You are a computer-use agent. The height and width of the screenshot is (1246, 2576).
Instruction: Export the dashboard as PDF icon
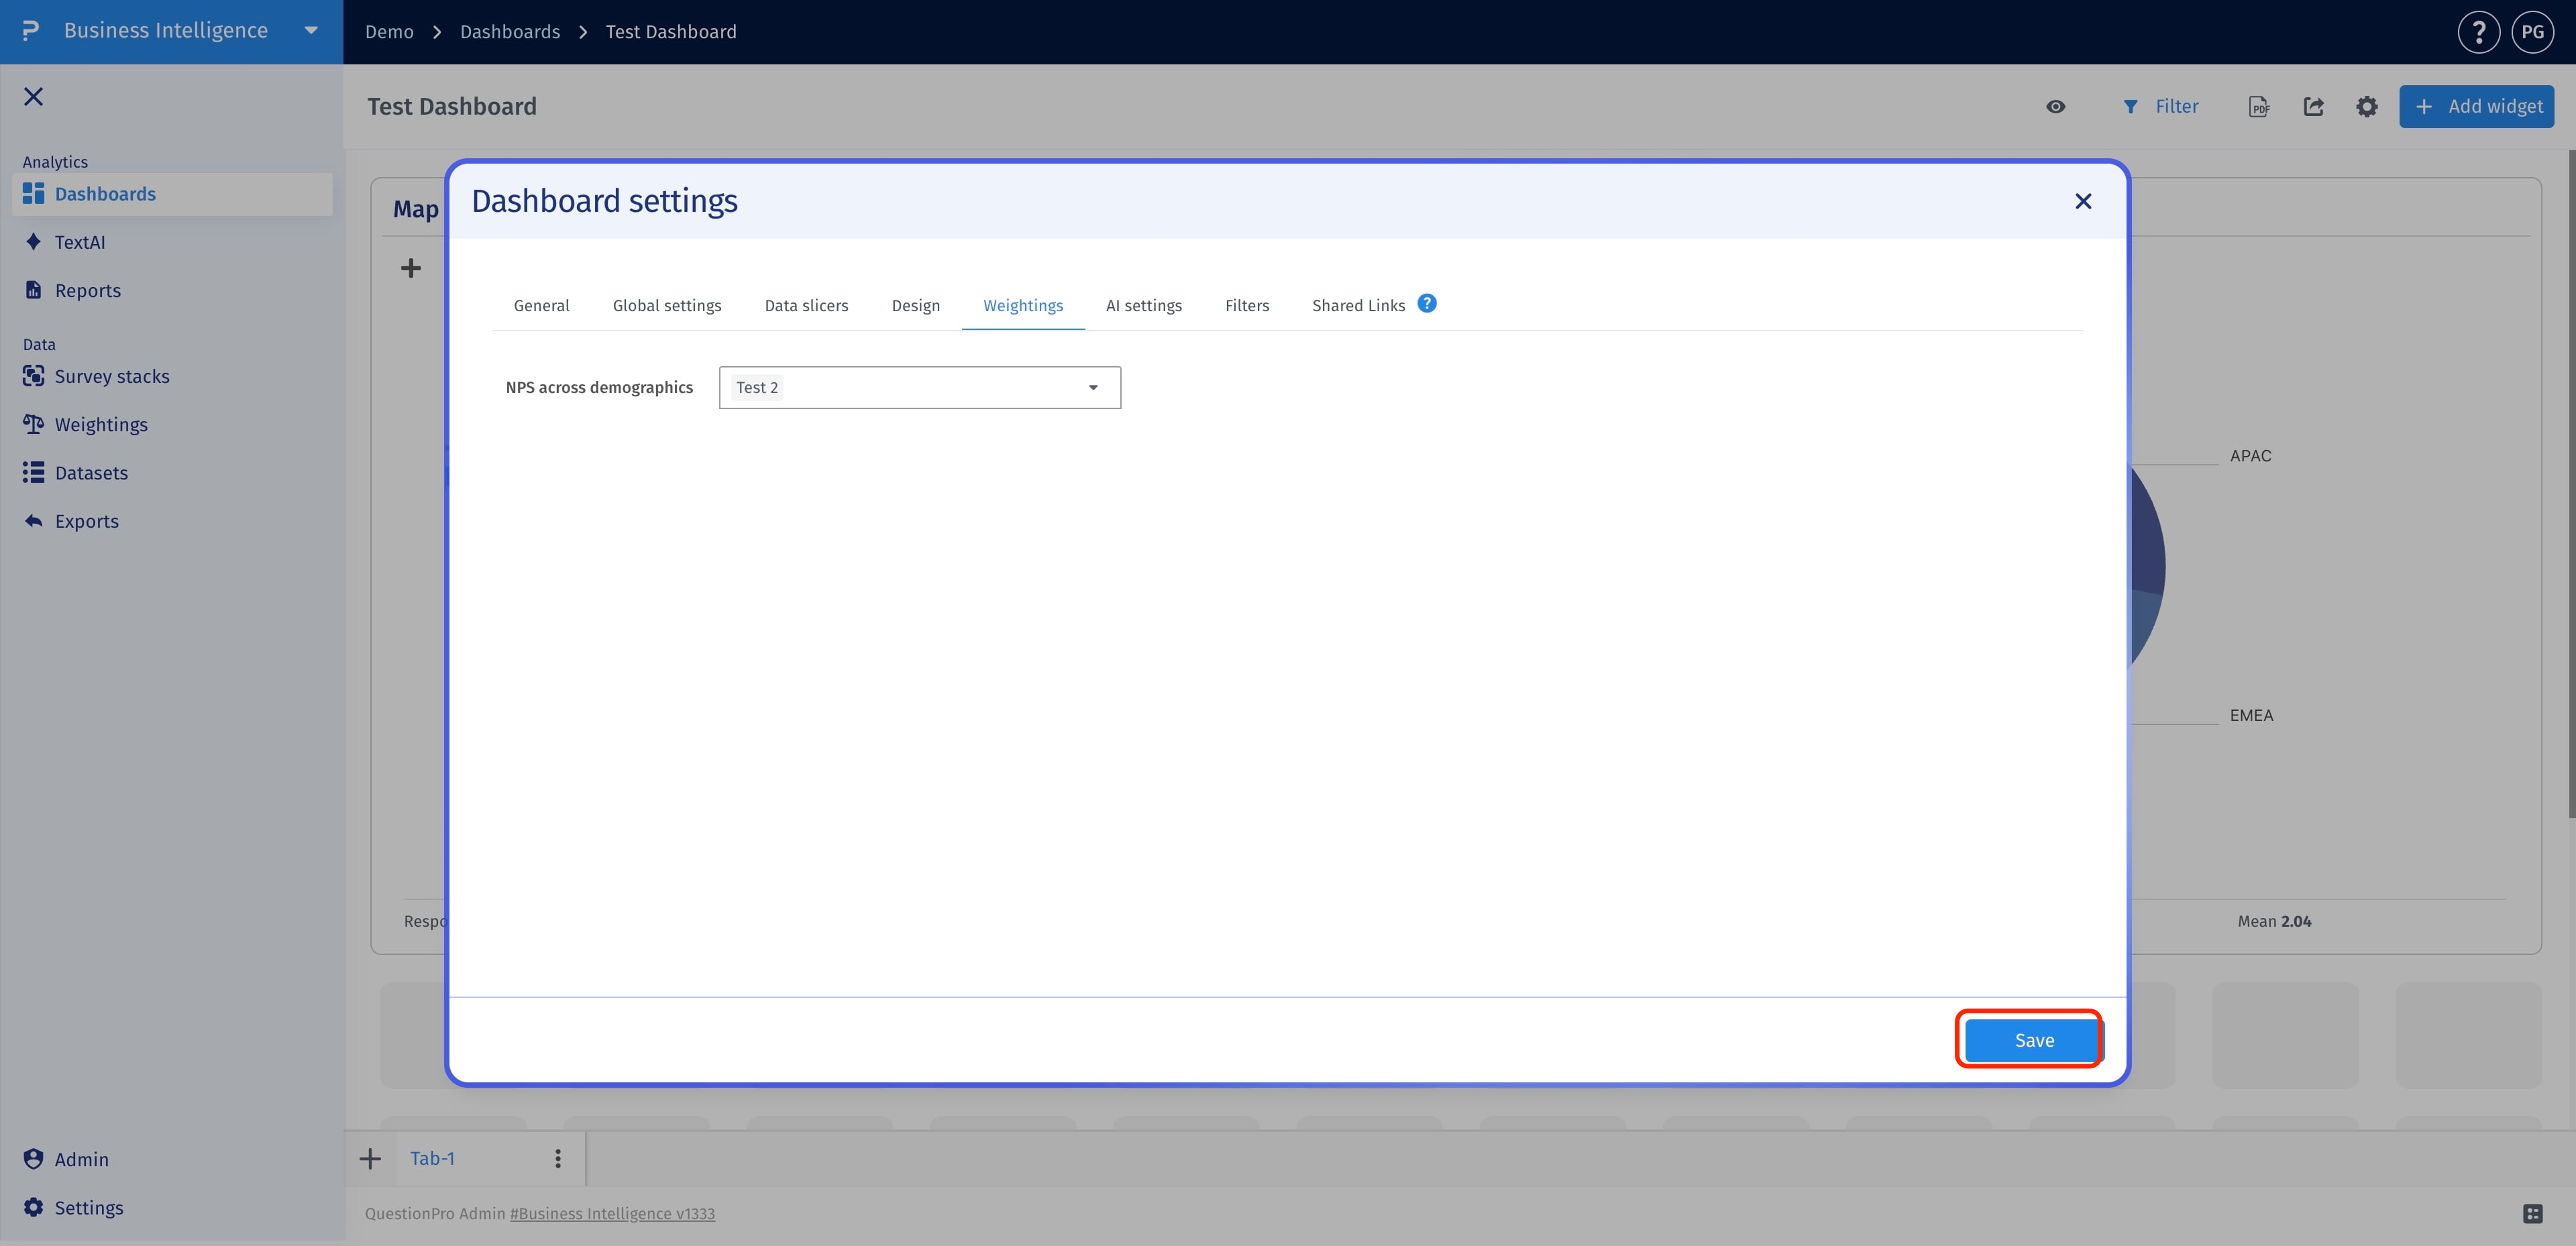pos(2259,106)
